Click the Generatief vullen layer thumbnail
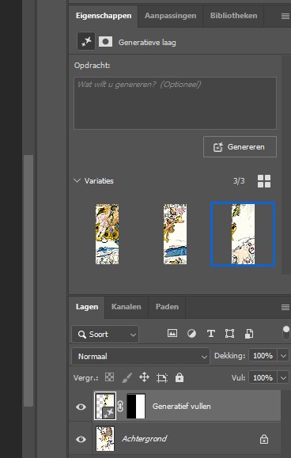 tap(105, 407)
